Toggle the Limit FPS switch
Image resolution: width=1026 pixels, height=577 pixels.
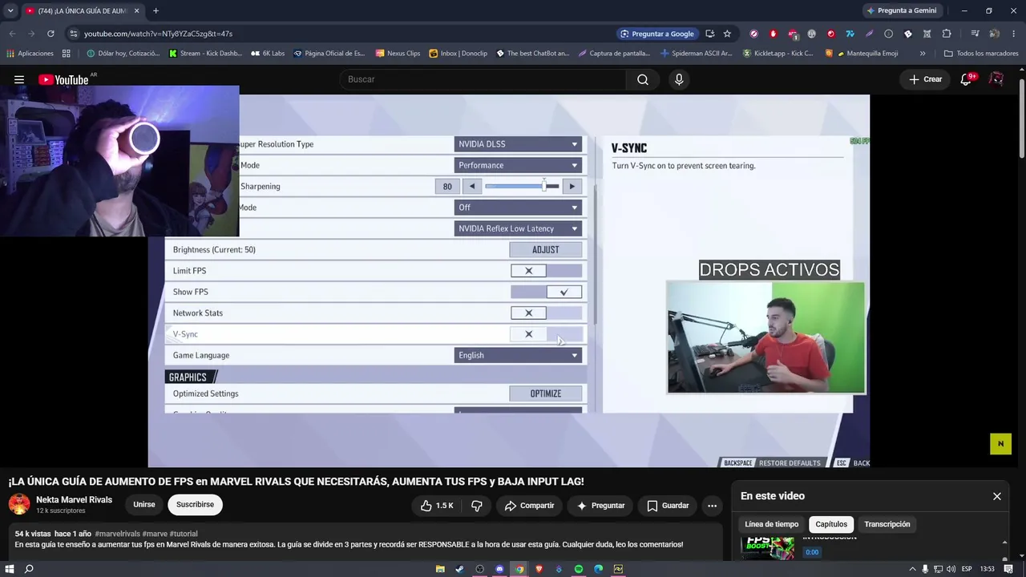[x=546, y=271]
